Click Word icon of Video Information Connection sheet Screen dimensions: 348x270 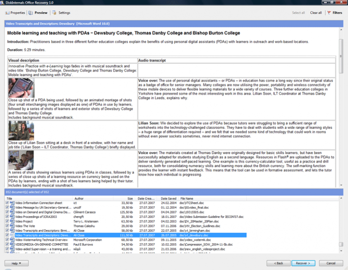coord(12,203)
